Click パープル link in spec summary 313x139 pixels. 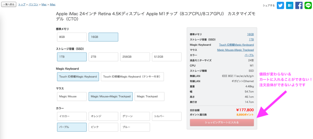(249, 55)
